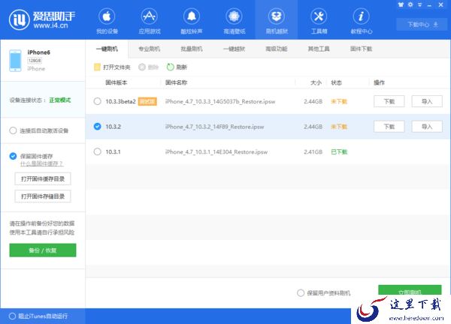This screenshot has width=451, height=324.
Task: Click the orange 测试版 badge
Action: [147, 101]
